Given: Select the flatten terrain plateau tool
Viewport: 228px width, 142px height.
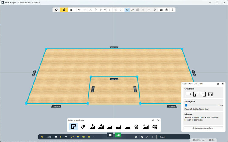Looking at the screenshot, I should pyautogui.click(x=128, y=127).
